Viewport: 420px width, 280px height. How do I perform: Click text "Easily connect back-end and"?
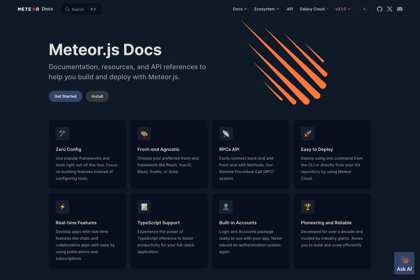(x=246, y=158)
